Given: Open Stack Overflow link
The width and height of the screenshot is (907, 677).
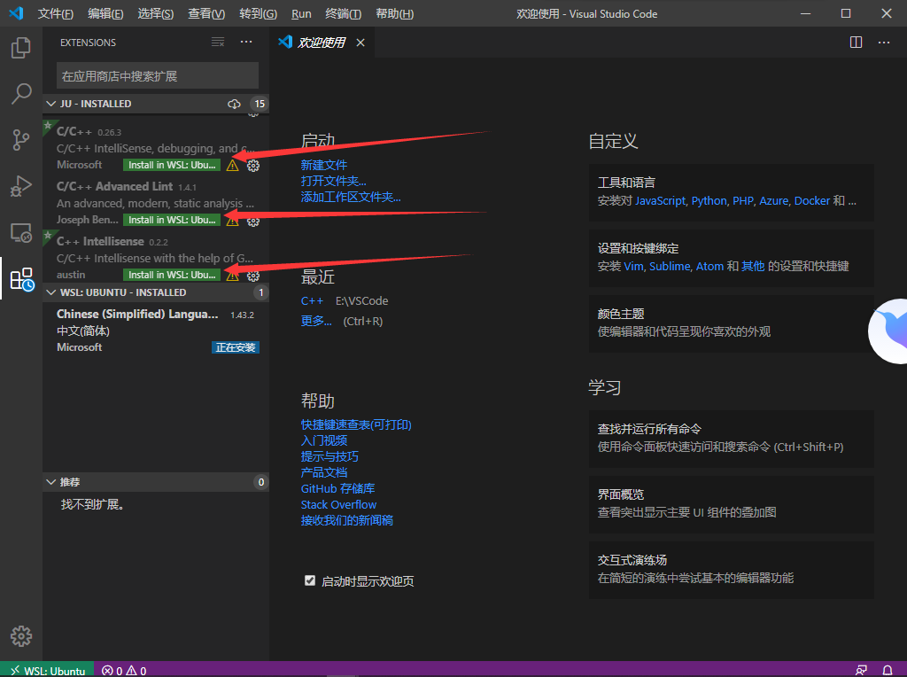Looking at the screenshot, I should 338,504.
